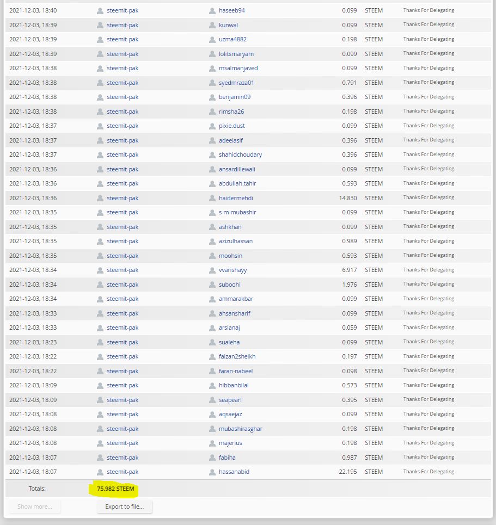Select the 0.059 amount for arslanaj

click(x=350, y=328)
